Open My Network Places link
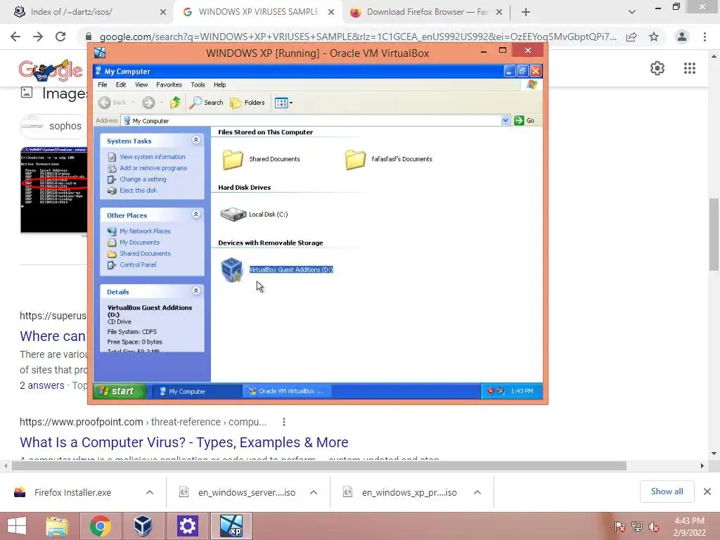The image size is (720, 540). [x=145, y=231]
